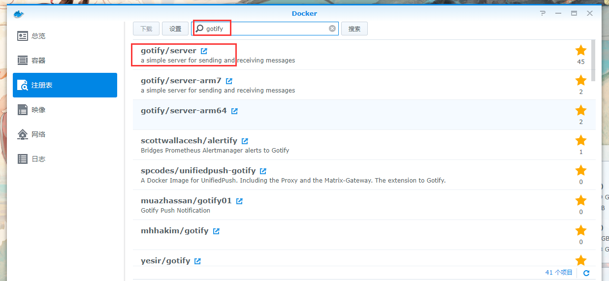Viewport: 609px width, 281px height.
Task: Select the gotify/server-arm64 image name
Action: (x=184, y=111)
